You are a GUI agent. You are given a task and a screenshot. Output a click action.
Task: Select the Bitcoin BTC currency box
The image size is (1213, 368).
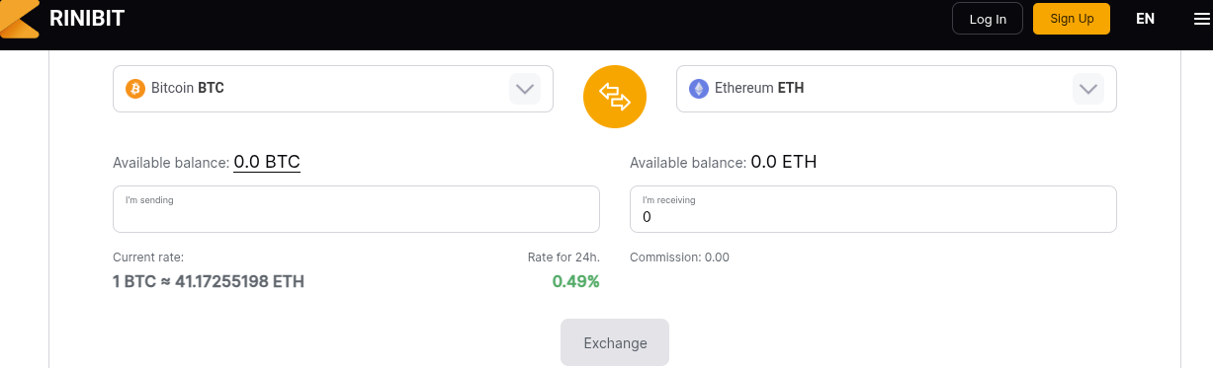tap(333, 89)
